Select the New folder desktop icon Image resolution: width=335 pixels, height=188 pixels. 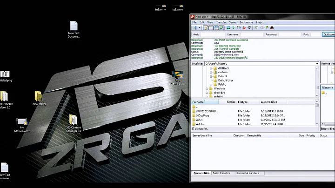[x=39, y=98]
